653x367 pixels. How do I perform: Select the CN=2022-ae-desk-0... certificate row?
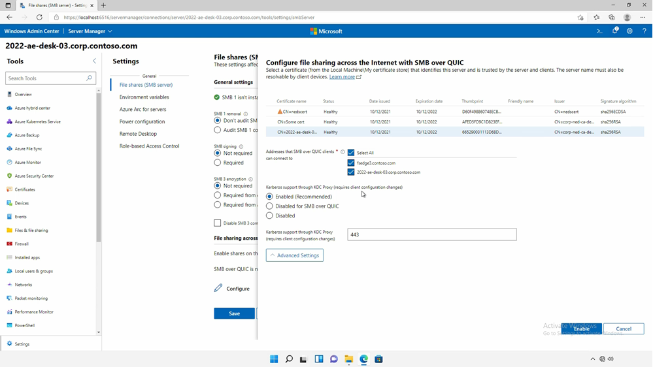pos(455,132)
